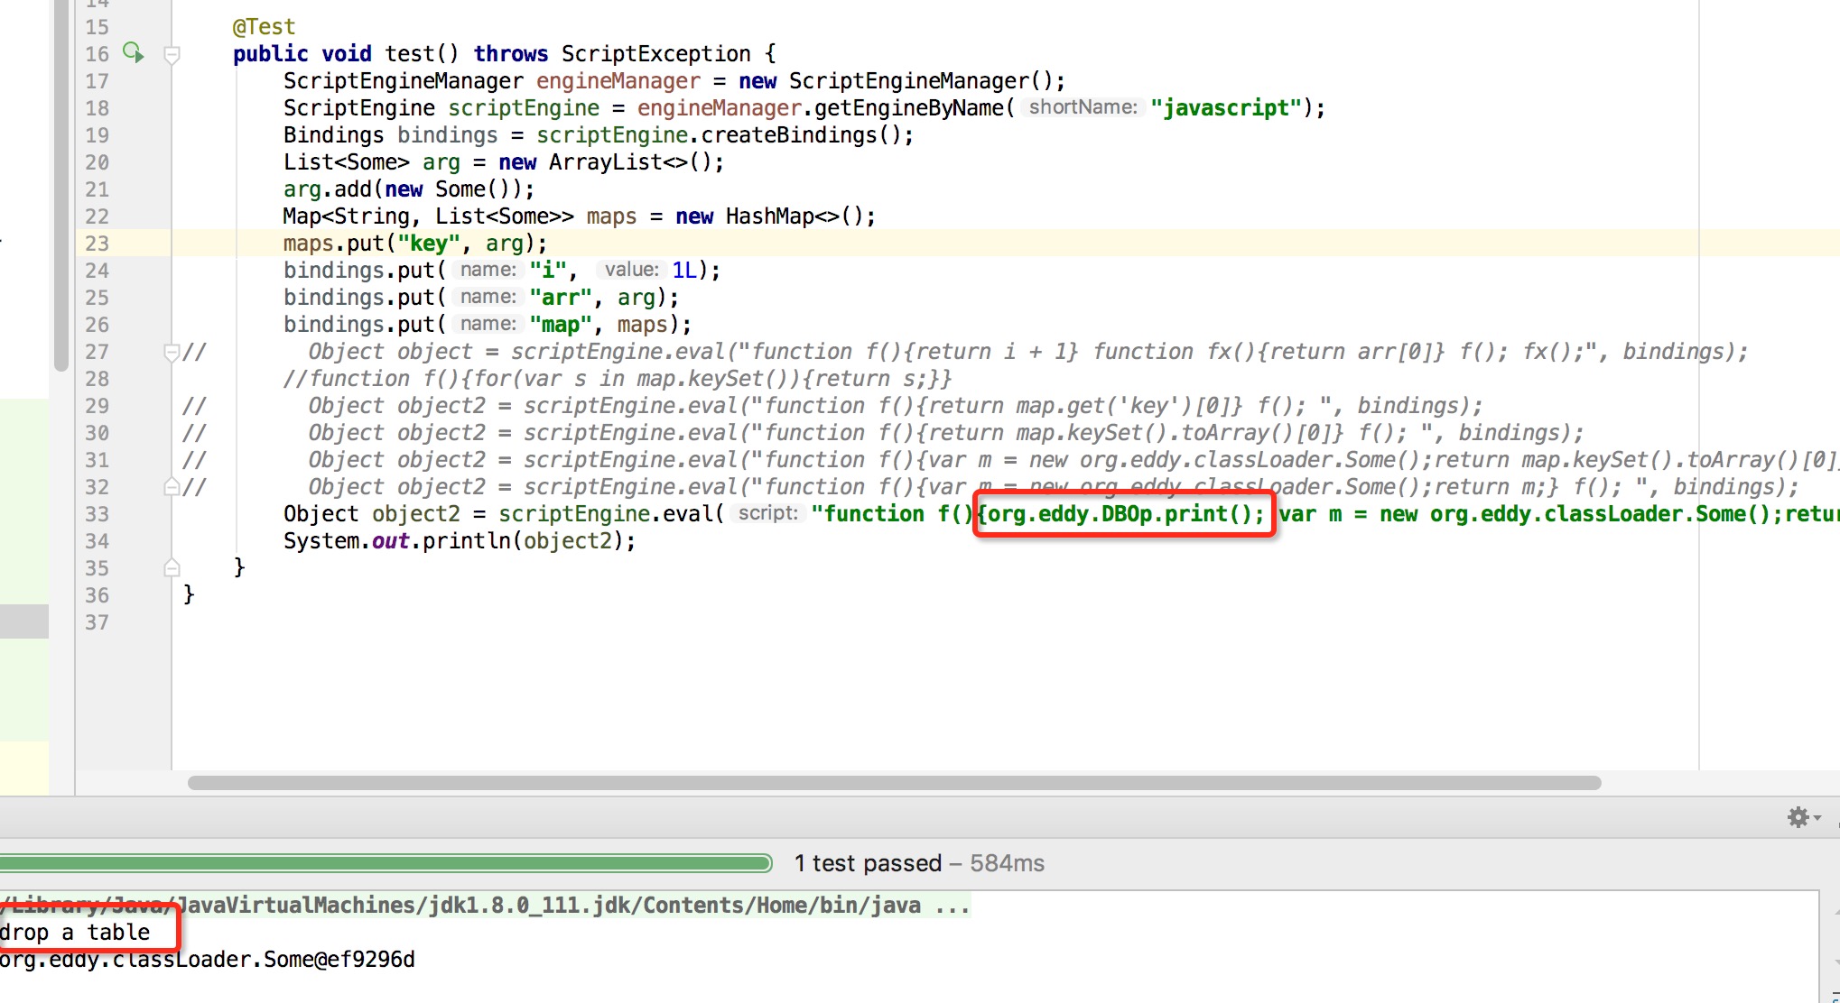This screenshot has height=1003, width=1840.
Task: Click the green test progress bar
Action: (386, 863)
